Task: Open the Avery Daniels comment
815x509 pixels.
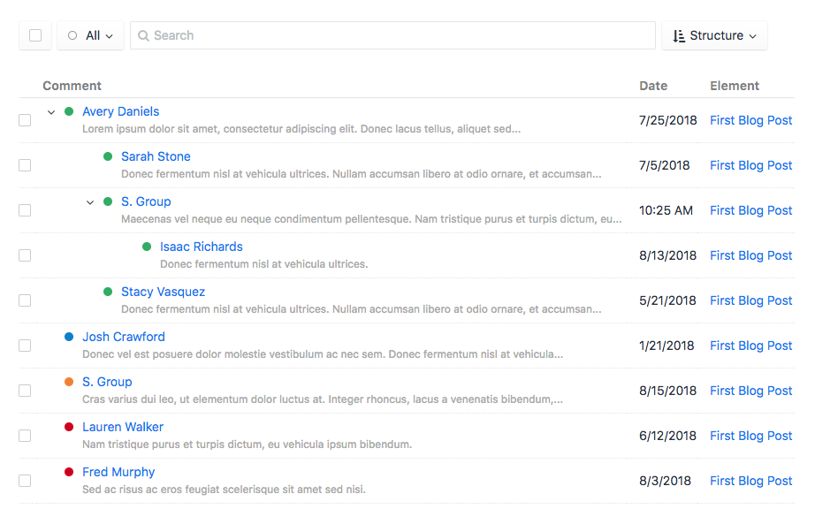Action: click(120, 111)
